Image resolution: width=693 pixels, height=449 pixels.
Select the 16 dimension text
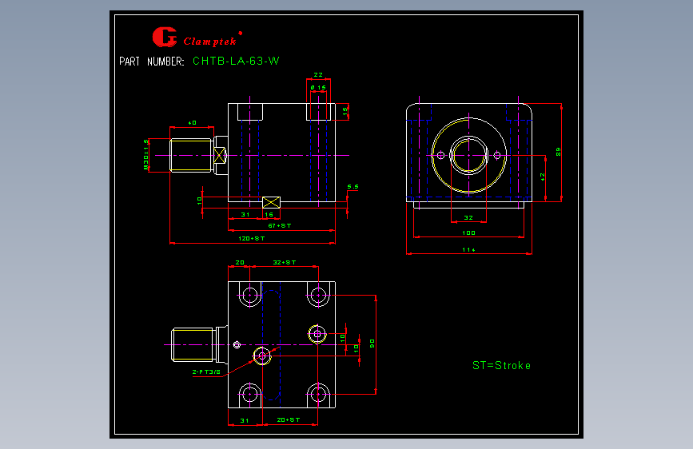point(269,214)
